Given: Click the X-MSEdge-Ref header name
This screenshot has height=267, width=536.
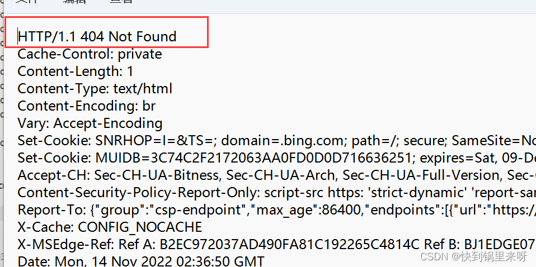Looking at the screenshot, I should 64,245.
